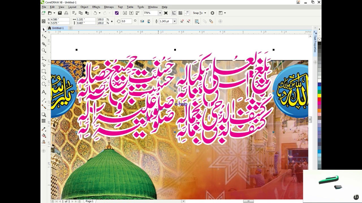Open Options gear icon
This screenshot has height=203, width=362.
pos(212,13)
